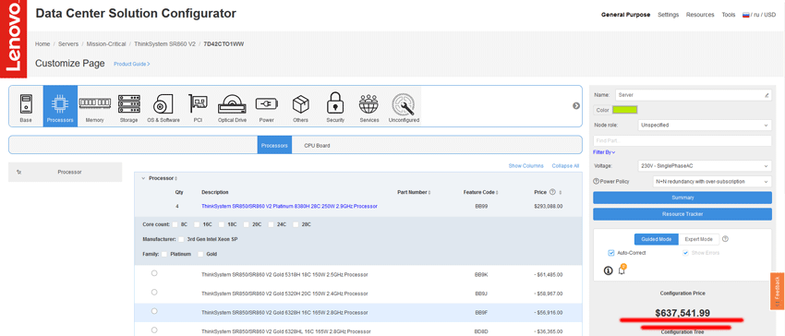Viewport: 785px width, 336px height.
Task: Click the Feature Code sort arrows
Action: [x=497, y=192]
